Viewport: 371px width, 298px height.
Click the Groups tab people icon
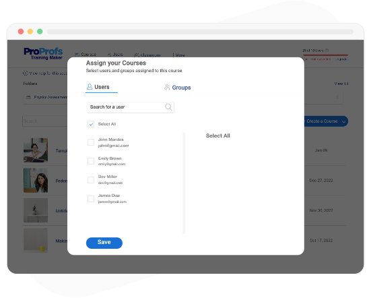point(167,87)
